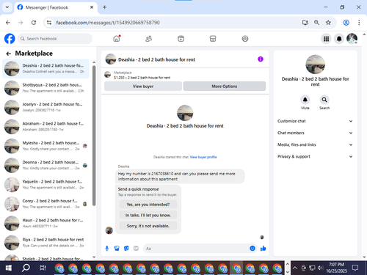Open the Joselyn conversation
Screen dimensions: 367x275
coord(46,107)
